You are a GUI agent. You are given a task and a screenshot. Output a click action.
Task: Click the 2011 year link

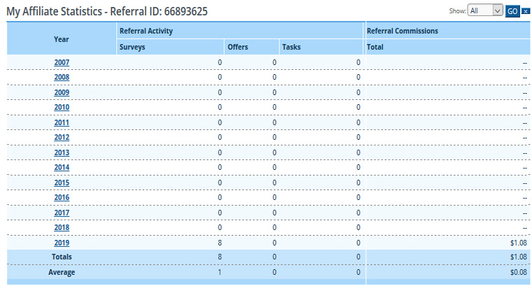click(62, 122)
